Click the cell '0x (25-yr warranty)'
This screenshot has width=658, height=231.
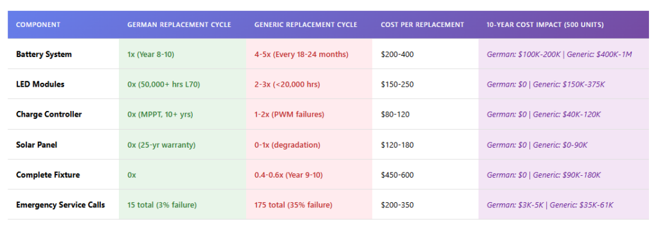coord(161,144)
